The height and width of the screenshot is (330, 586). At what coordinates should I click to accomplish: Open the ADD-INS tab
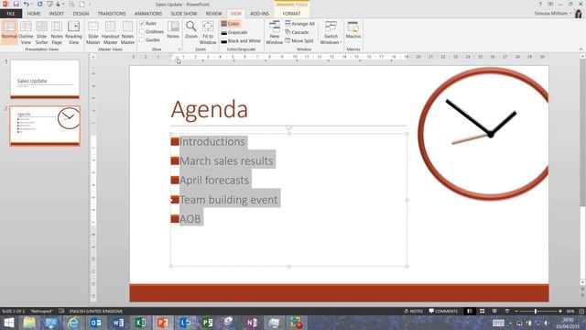259,14
